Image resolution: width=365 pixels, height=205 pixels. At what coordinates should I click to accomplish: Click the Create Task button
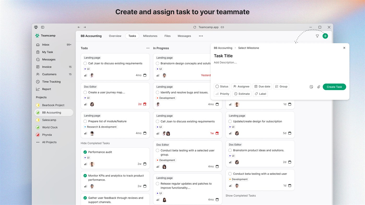(x=334, y=87)
